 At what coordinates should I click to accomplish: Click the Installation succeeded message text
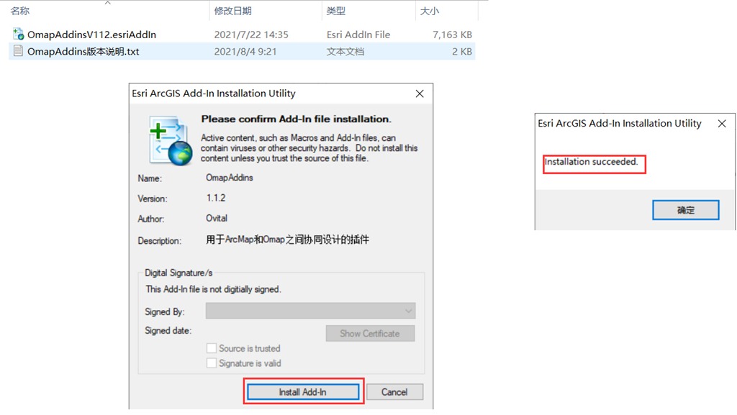pyautogui.click(x=591, y=163)
